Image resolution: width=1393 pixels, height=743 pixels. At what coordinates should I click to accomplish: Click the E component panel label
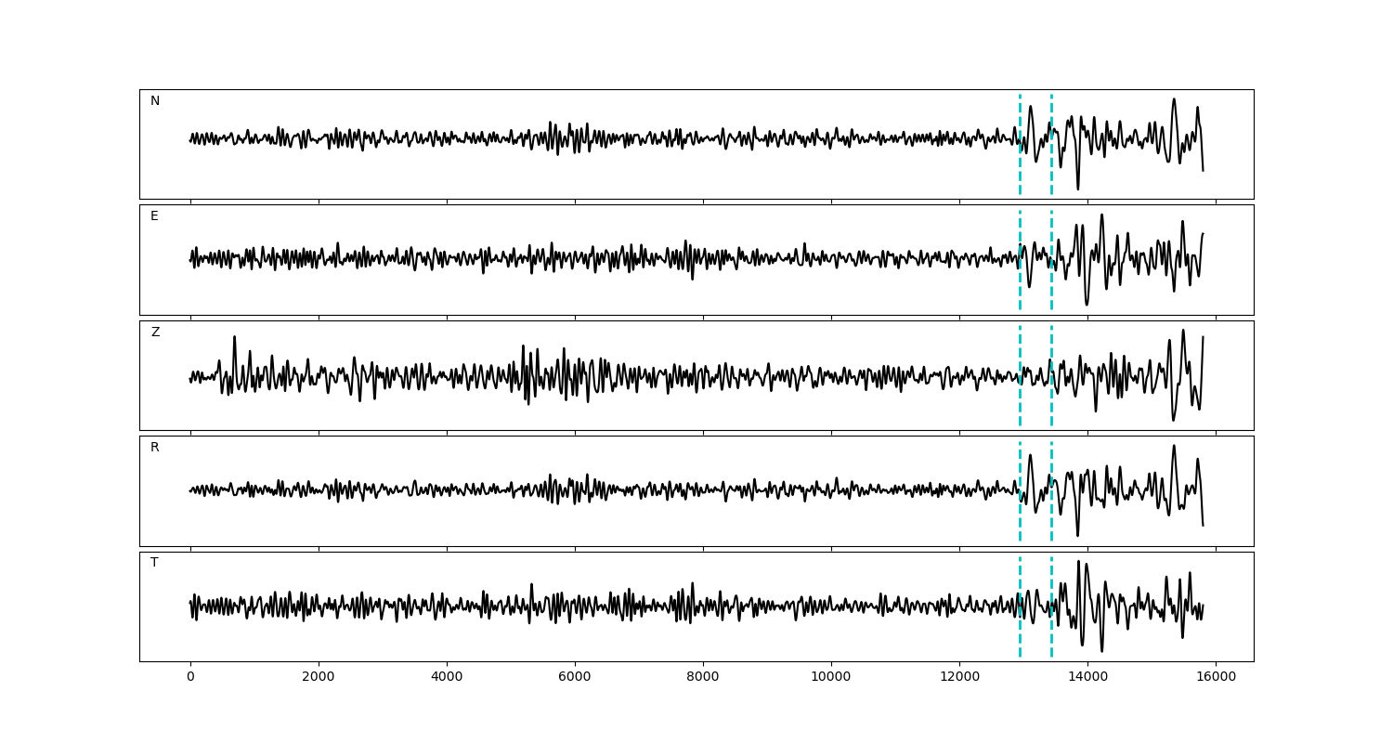pos(154,216)
